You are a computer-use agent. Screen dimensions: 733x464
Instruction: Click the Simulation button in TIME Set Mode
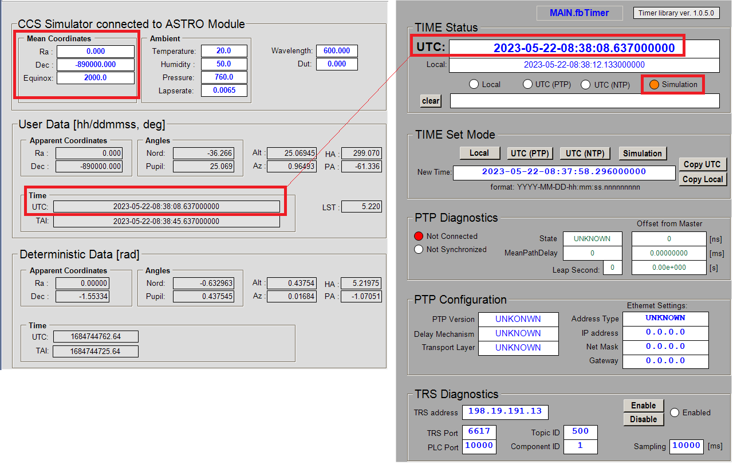coord(643,153)
